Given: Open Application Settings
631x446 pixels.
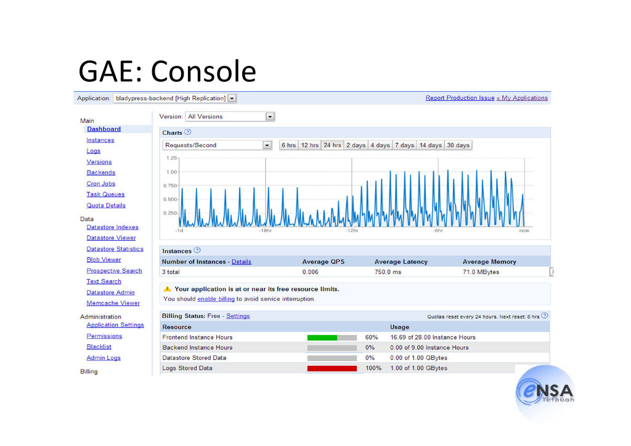Looking at the screenshot, I should (x=115, y=325).
